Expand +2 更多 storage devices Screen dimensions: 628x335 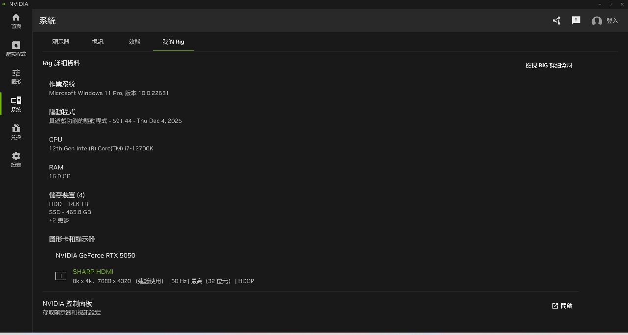tap(59, 220)
